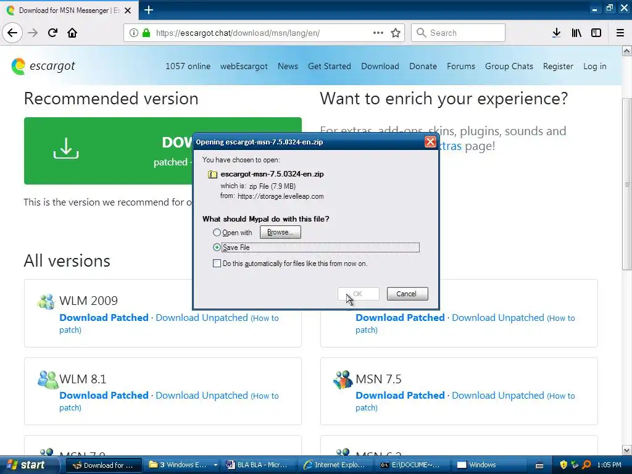
Task: Toggle the sidebar view icon
Action: [x=596, y=33]
